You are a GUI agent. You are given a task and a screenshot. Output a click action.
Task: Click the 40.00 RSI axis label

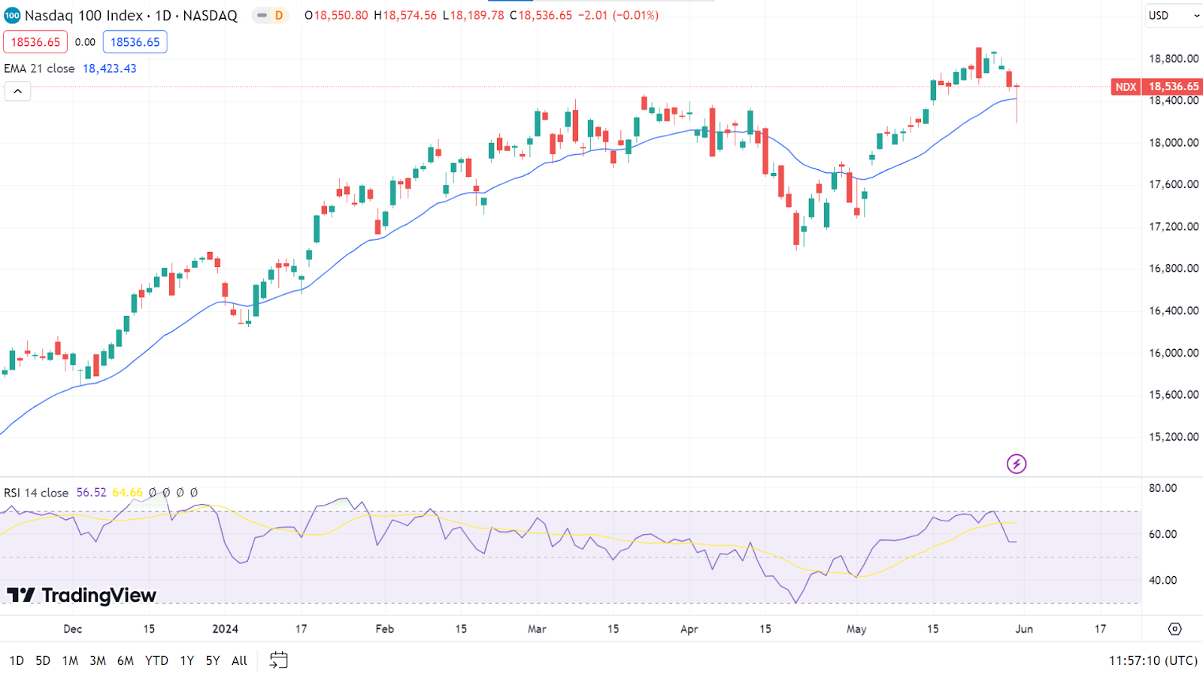click(1162, 580)
